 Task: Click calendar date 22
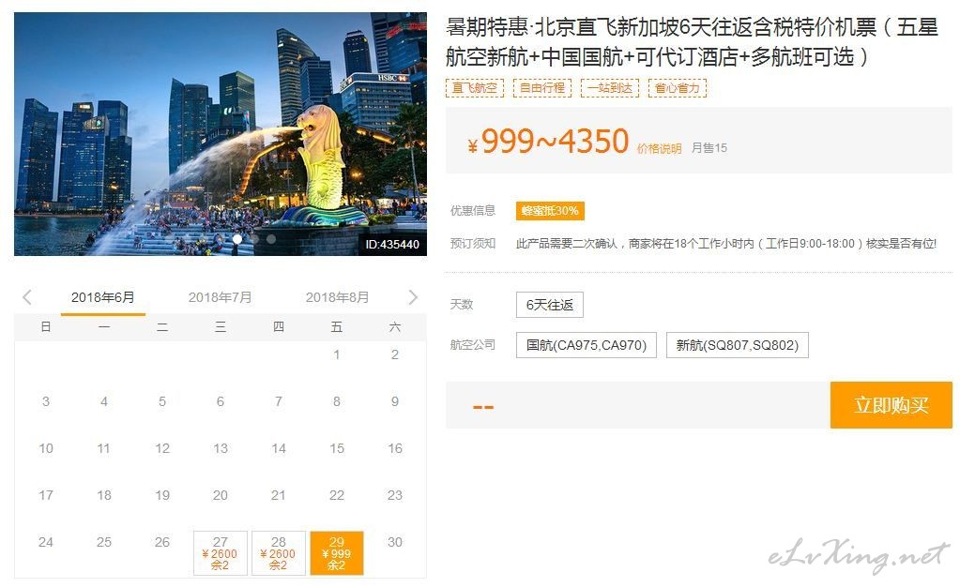tap(337, 495)
